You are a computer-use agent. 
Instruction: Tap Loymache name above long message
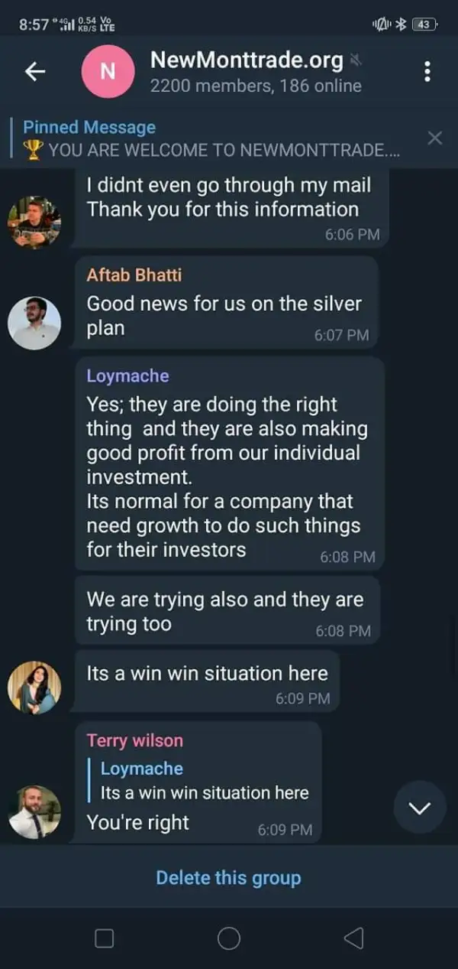127,376
